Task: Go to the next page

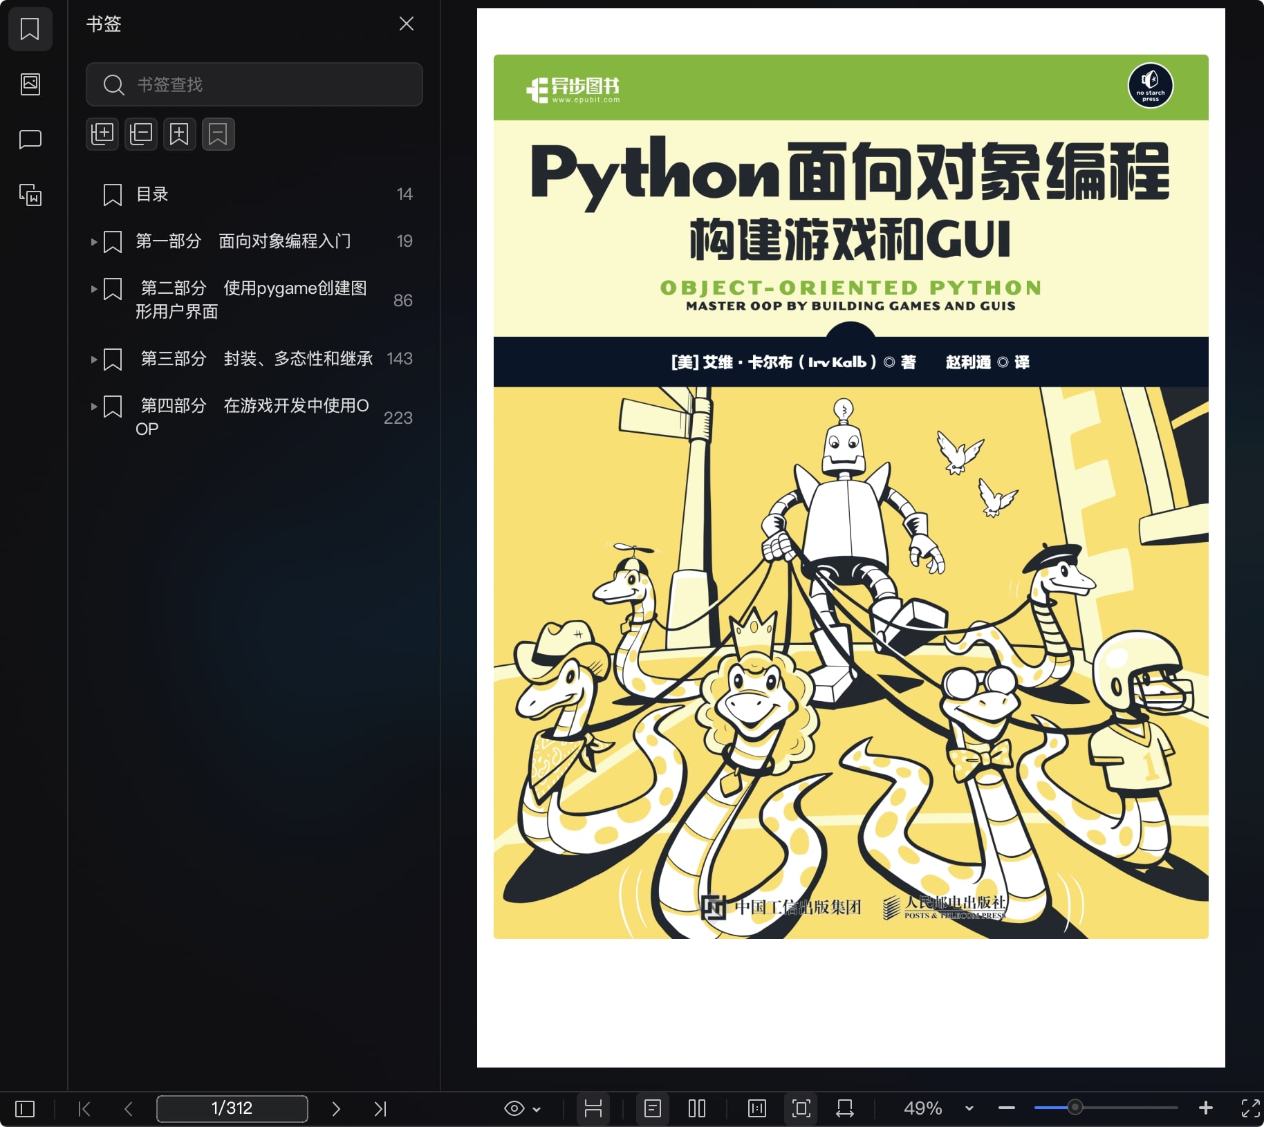Action: coord(336,1109)
